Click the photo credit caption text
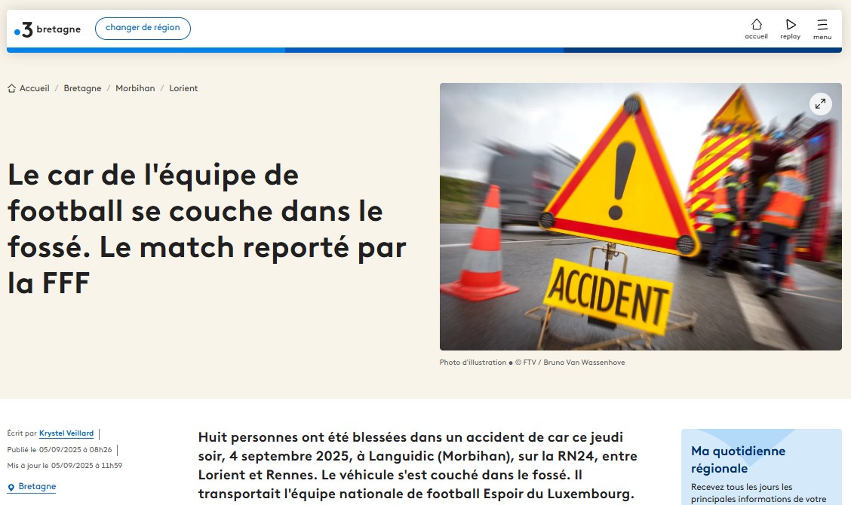The image size is (851, 505). point(532,363)
